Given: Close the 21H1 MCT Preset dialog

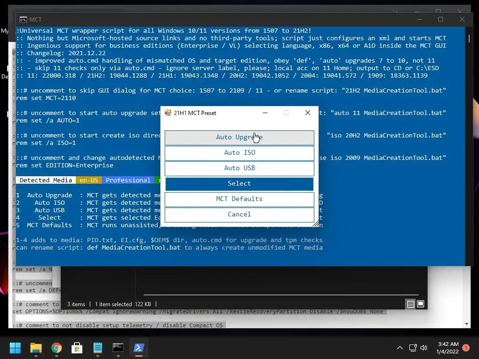Looking at the screenshot, I should [x=308, y=113].
